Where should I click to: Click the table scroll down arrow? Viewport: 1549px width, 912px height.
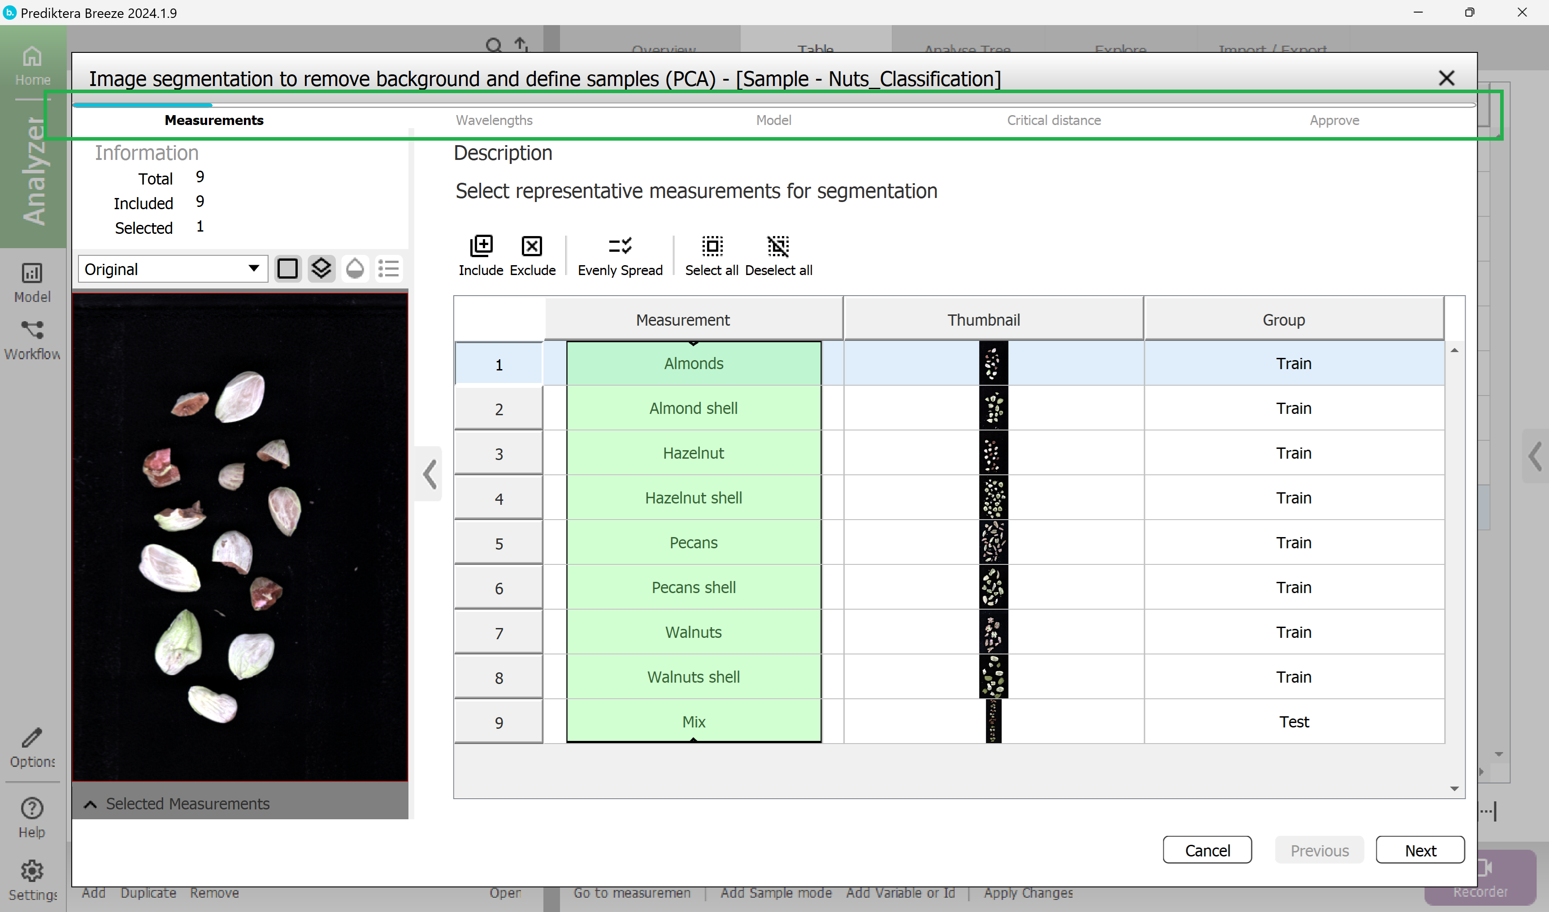pyautogui.click(x=1454, y=788)
